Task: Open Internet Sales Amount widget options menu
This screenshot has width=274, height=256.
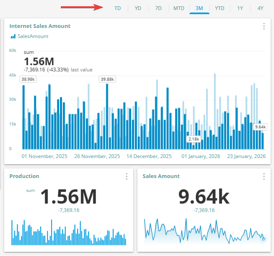Action: point(264,26)
